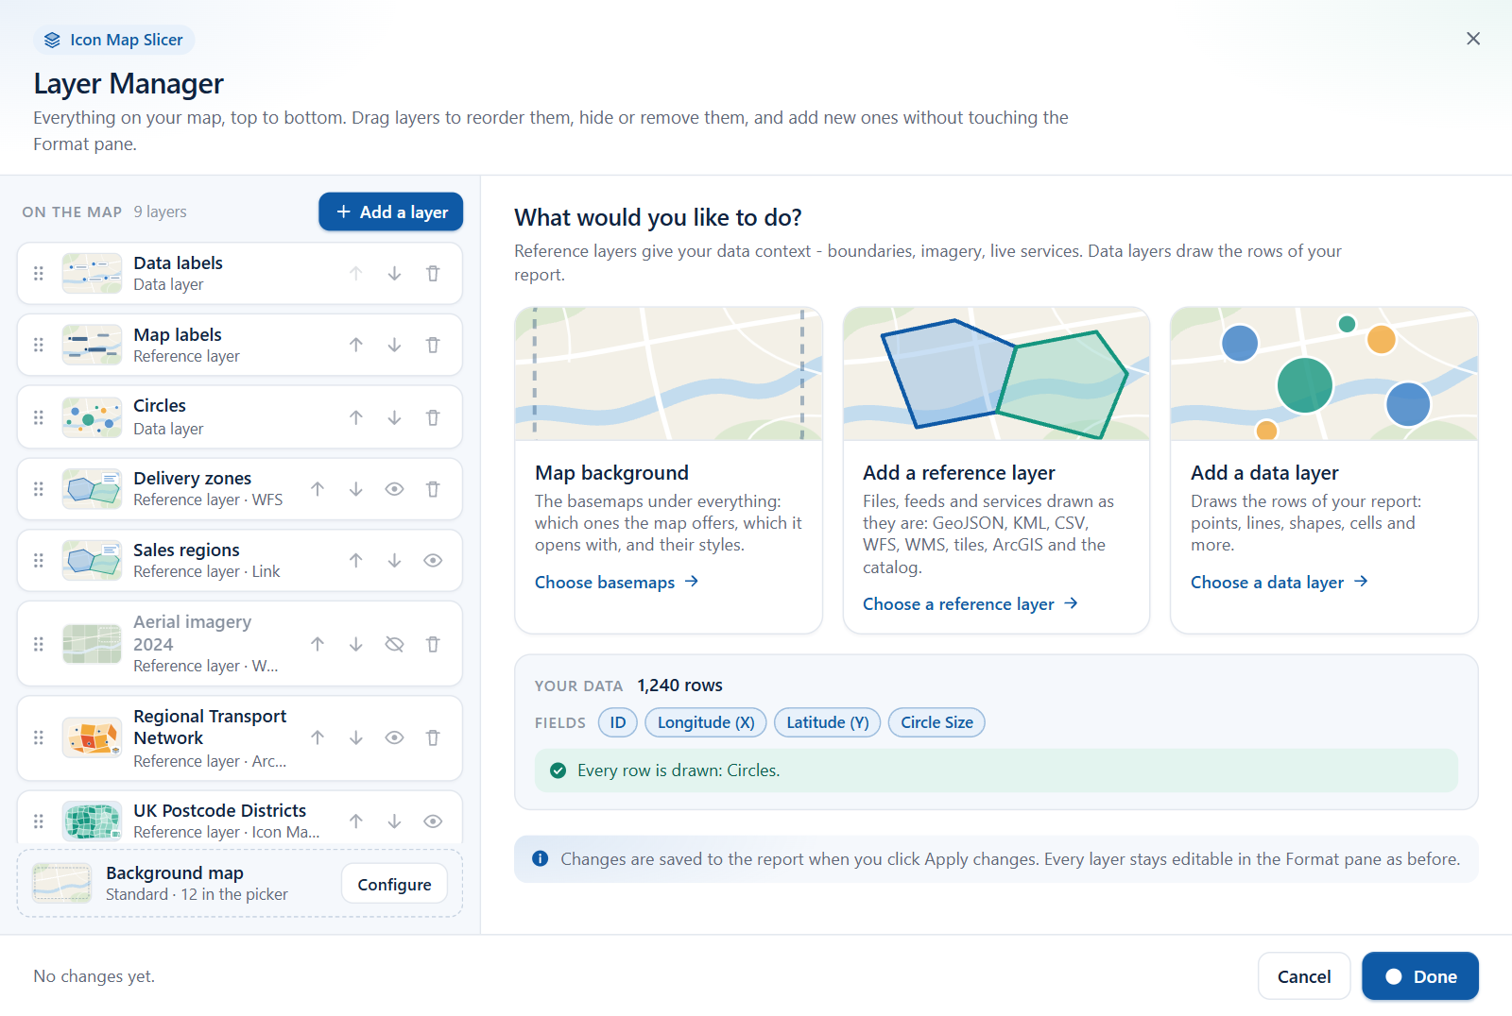
Task: Grab the Map labels drag handle
Action: tap(39, 346)
